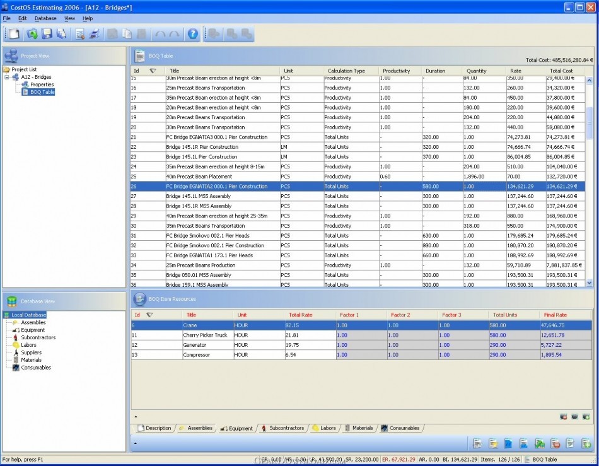This screenshot has height=466, width=599.
Task: Click the BOQ Table panel header icon
Action: point(139,56)
